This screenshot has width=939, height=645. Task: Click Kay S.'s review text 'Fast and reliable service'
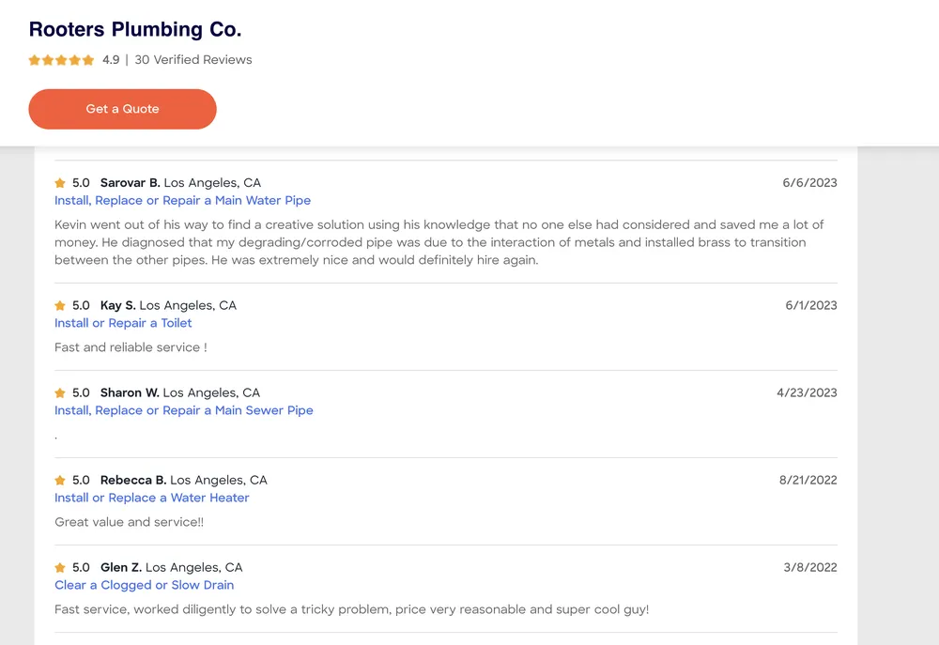(131, 347)
